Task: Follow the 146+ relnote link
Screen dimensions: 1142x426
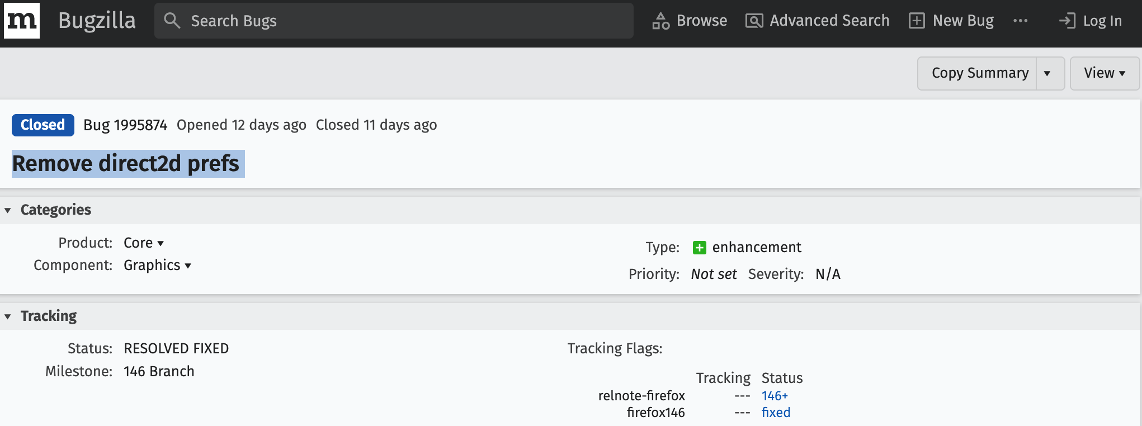Action: [775, 396]
